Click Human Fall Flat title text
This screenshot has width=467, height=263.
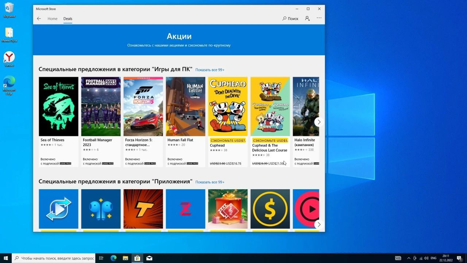[180, 140]
